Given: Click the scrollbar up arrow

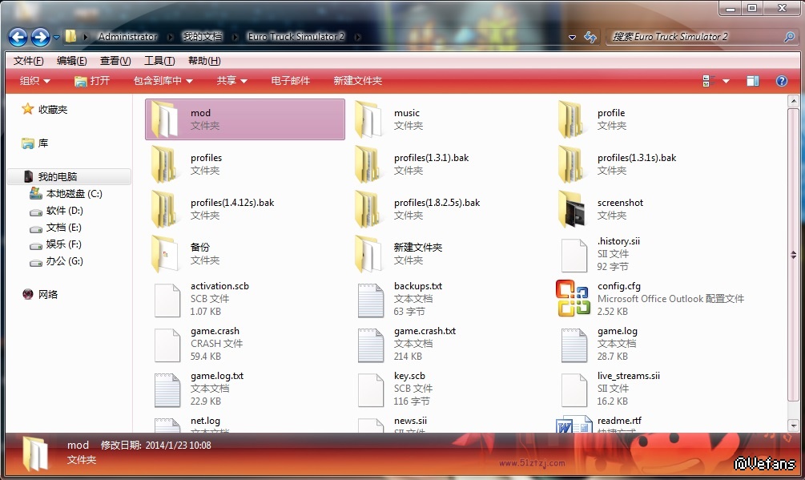Looking at the screenshot, I should tap(793, 101).
